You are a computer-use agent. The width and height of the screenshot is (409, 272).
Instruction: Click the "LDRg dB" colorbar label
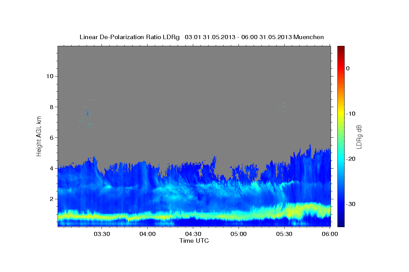pos(359,136)
